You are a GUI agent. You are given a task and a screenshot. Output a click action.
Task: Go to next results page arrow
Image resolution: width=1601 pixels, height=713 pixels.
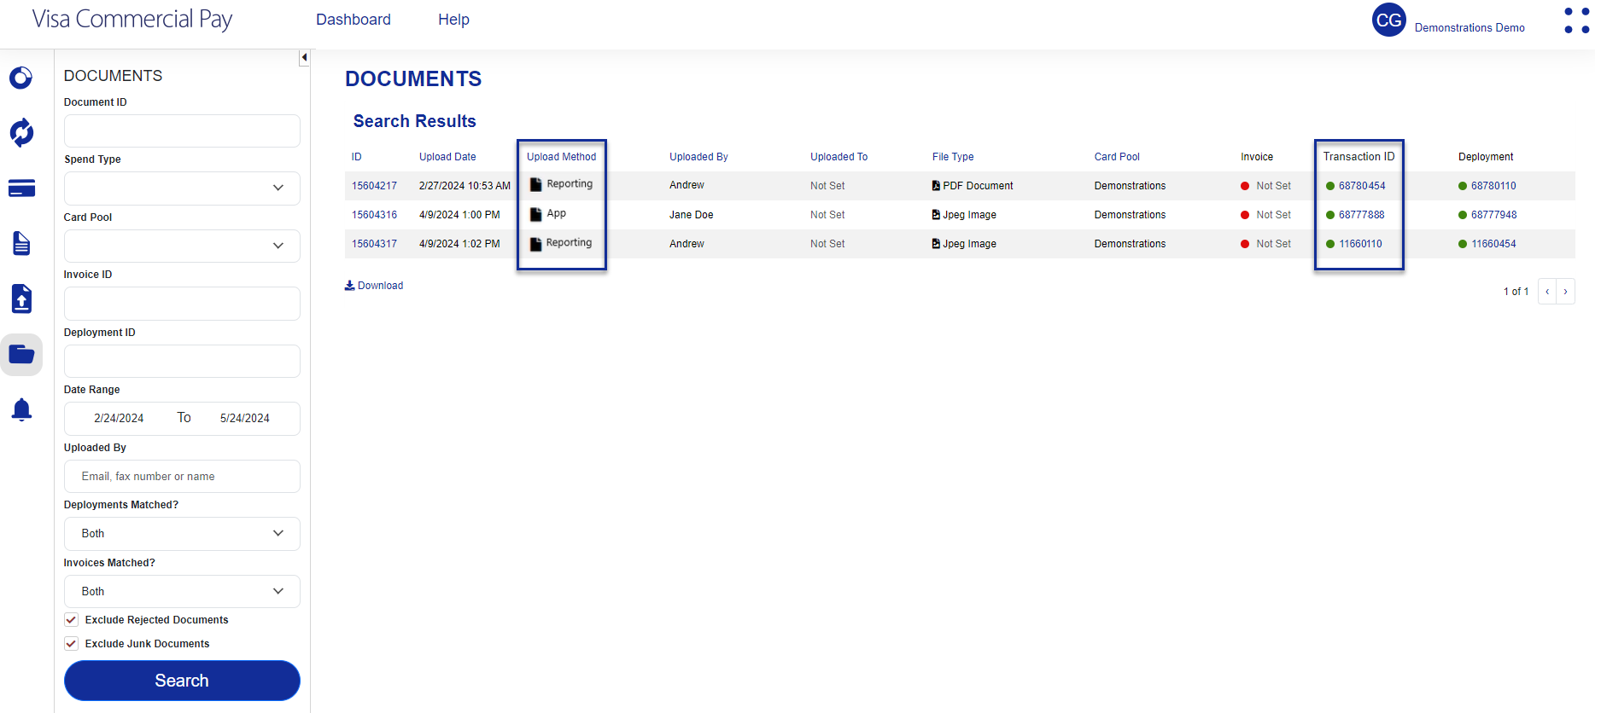[1565, 292]
